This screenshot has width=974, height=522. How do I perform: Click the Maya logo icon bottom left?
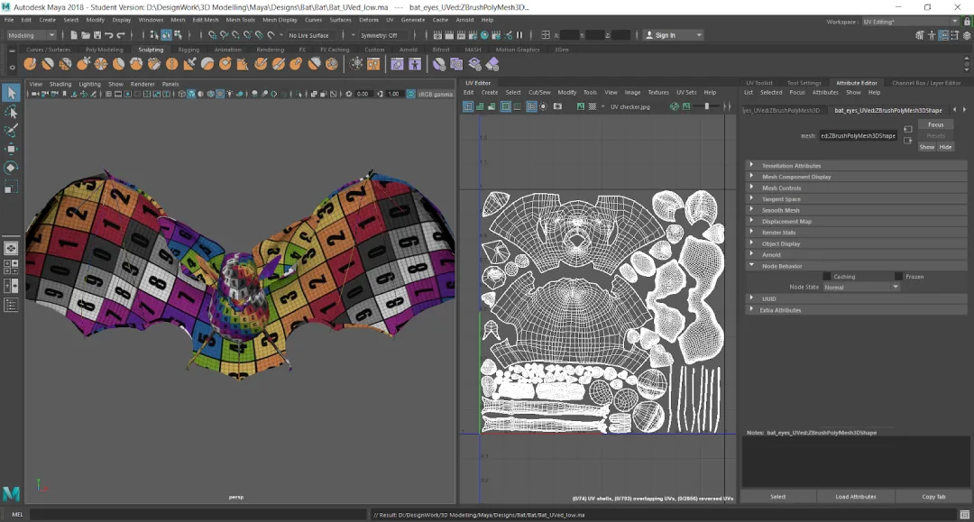pyautogui.click(x=11, y=493)
